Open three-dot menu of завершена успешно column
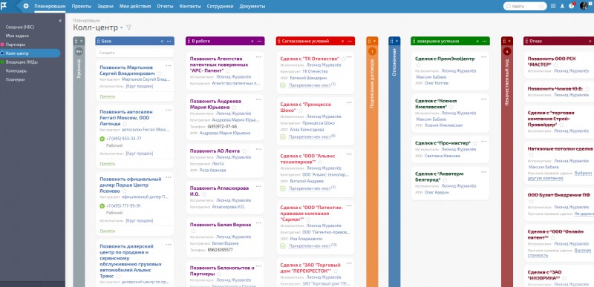Image resolution: width=594 pixels, height=287 pixels. click(485, 41)
